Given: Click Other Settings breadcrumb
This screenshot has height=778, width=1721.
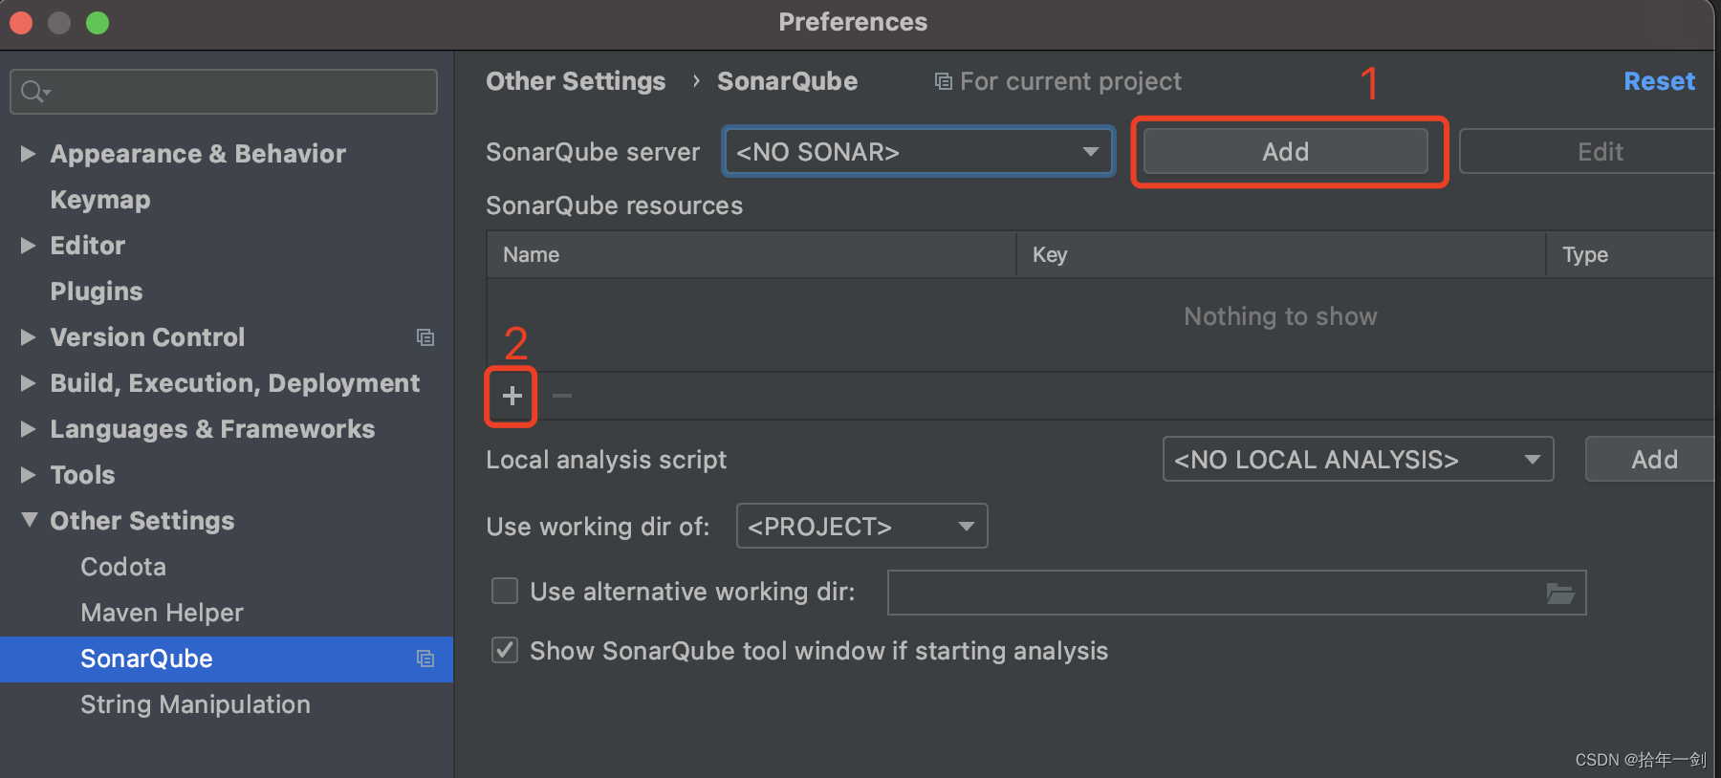Looking at the screenshot, I should pyautogui.click(x=576, y=81).
